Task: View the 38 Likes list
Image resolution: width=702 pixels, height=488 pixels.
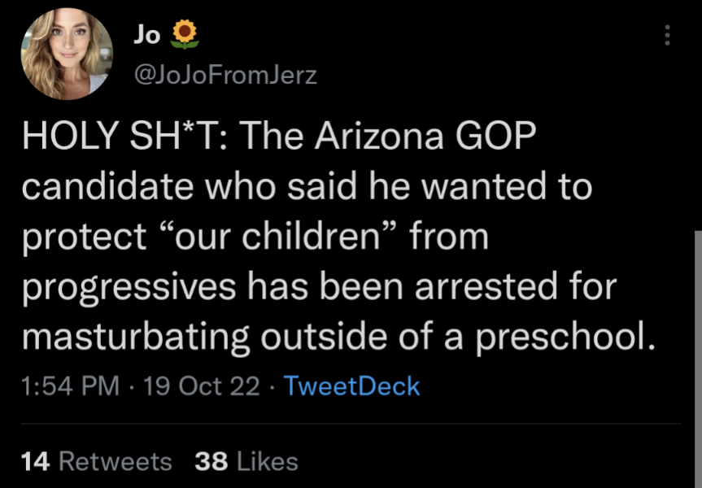Action: click(246, 462)
